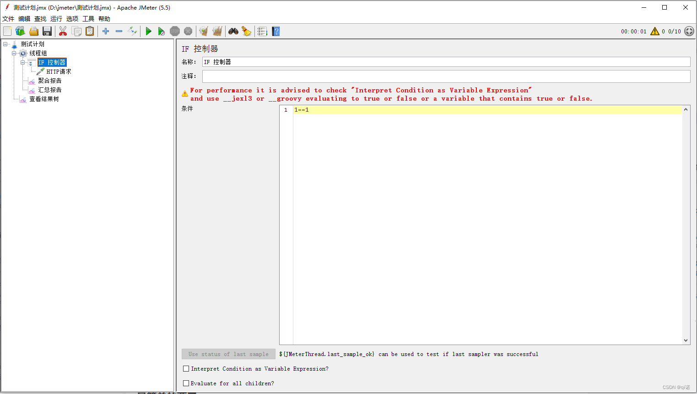The height and width of the screenshot is (394, 697).
Task: Select HTTP请求 in the tree
Action: [59, 71]
